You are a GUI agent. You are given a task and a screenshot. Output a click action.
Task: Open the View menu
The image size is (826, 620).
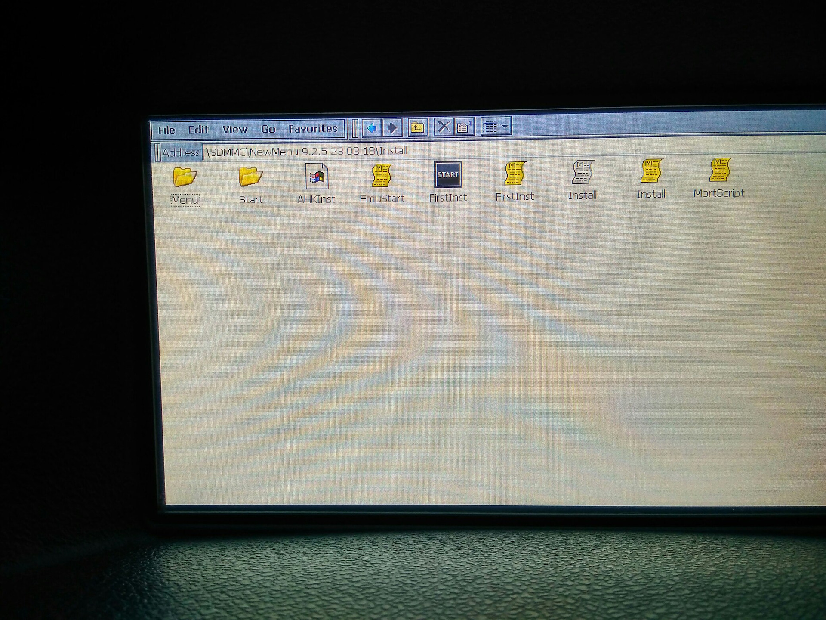coord(234,129)
